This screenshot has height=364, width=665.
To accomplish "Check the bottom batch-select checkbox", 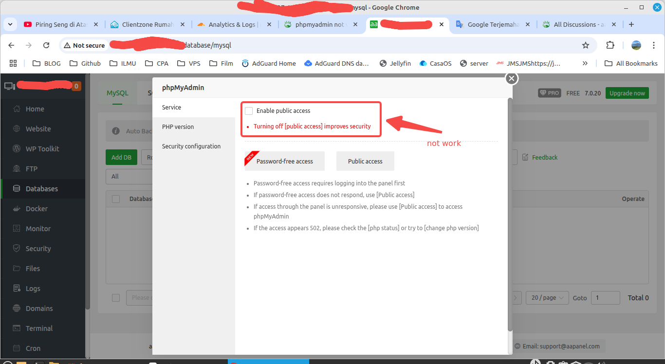I will pyautogui.click(x=116, y=297).
